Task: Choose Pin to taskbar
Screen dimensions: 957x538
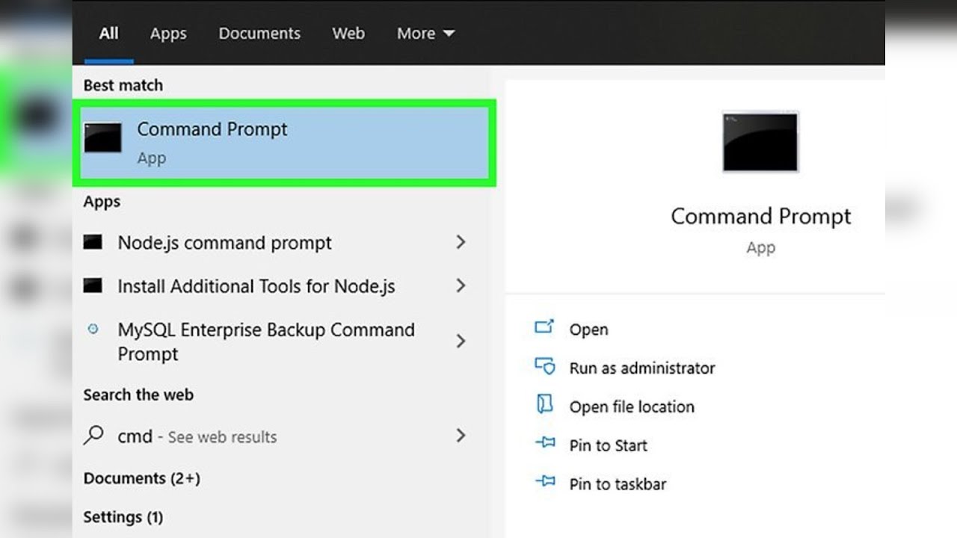Action: (618, 483)
